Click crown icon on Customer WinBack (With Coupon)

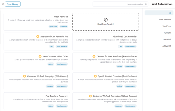coord(24,76)
